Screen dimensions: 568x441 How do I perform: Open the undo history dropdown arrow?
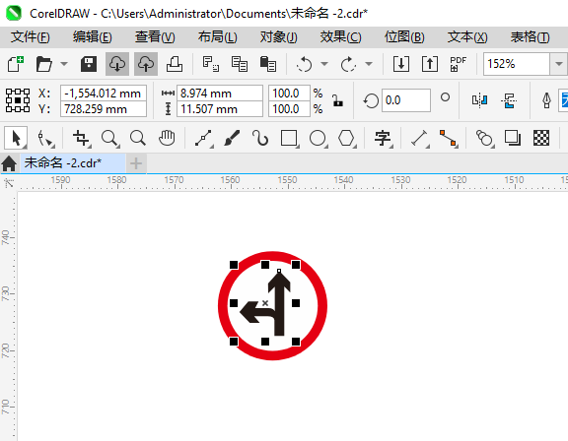pos(324,64)
